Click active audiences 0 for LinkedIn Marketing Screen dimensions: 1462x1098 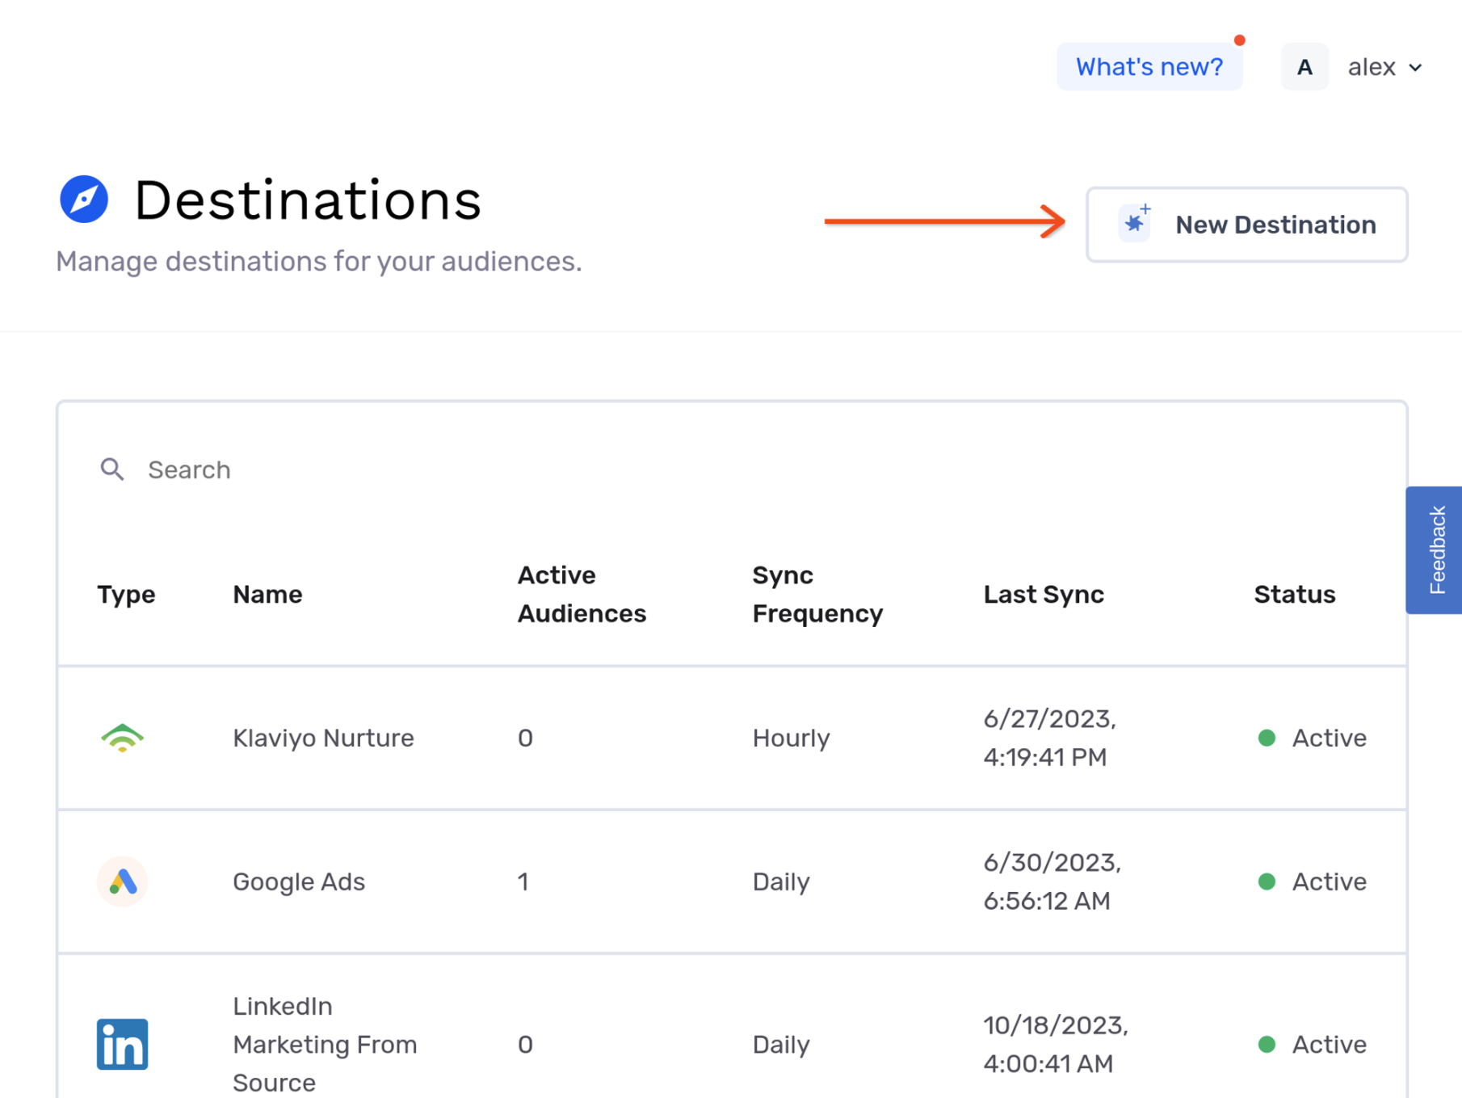pyautogui.click(x=525, y=1045)
